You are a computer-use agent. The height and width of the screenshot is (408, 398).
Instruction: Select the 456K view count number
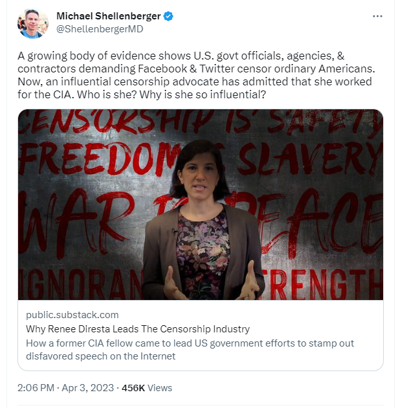tap(133, 388)
